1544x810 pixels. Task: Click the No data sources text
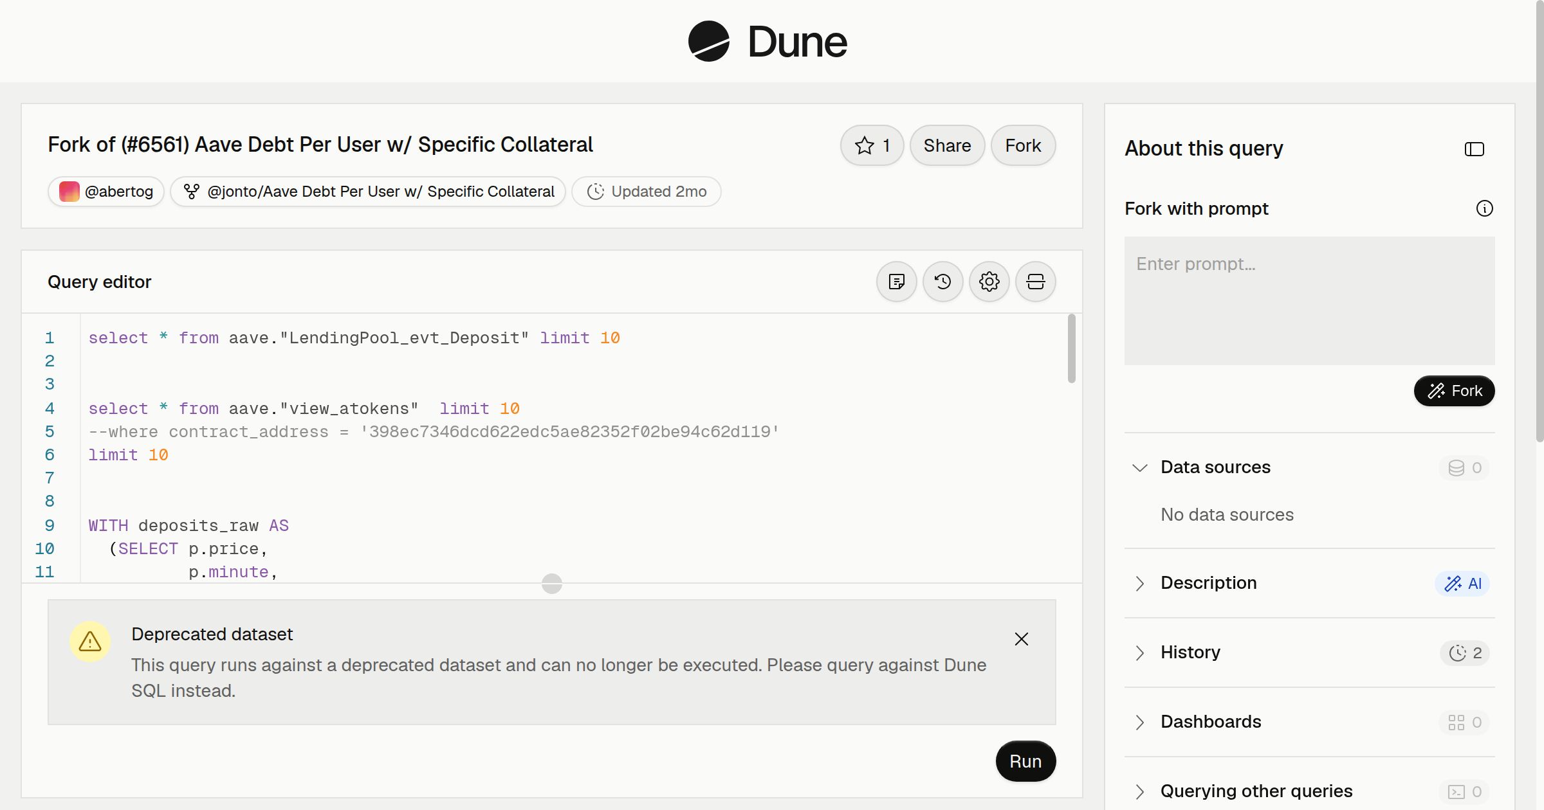pyautogui.click(x=1227, y=515)
